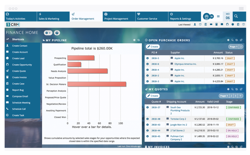
Task: Open the Create Invoice shortcut
Action: pyautogui.click(x=19, y=77)
